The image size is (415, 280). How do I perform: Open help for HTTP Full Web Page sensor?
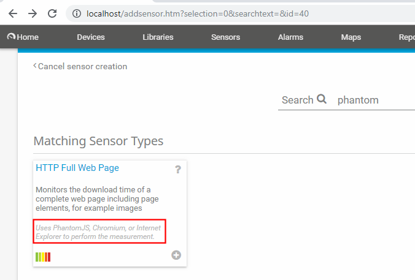coord(178,170)
